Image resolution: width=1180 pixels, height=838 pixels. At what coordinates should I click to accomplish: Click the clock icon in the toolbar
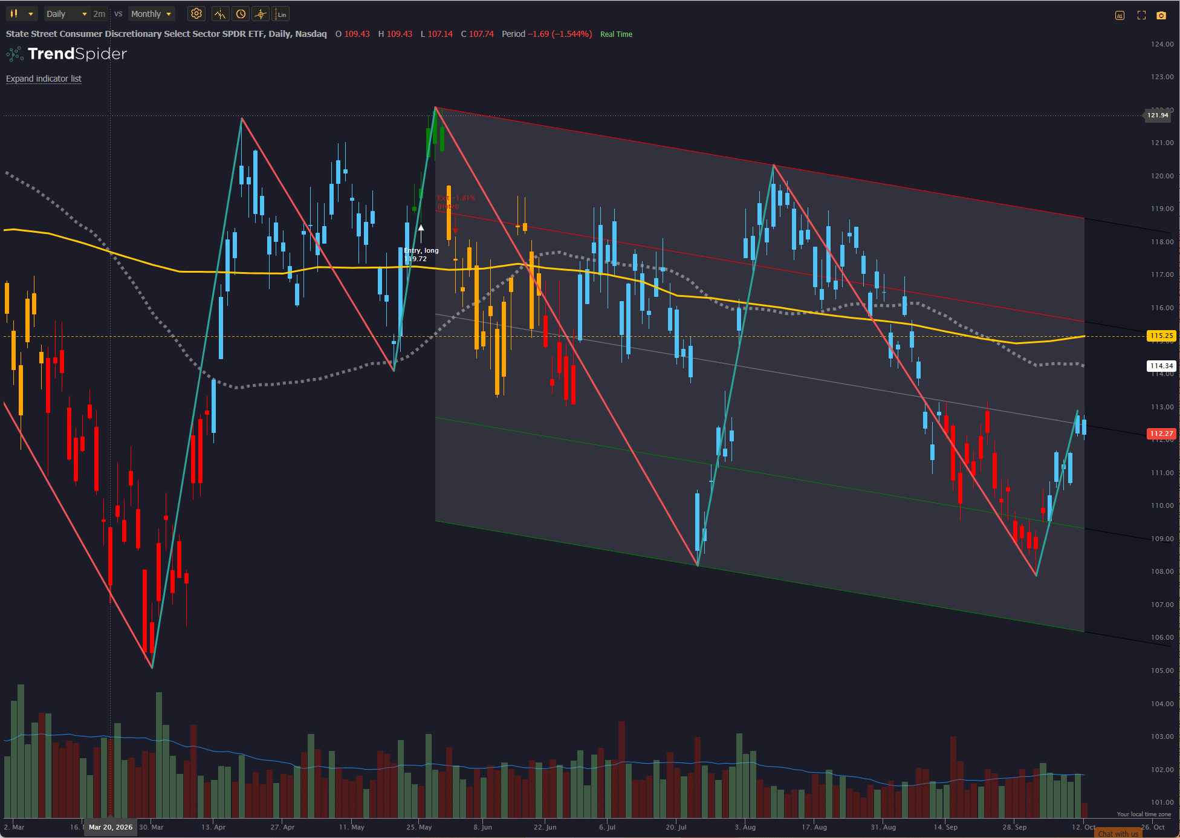[x=241, y=13]
